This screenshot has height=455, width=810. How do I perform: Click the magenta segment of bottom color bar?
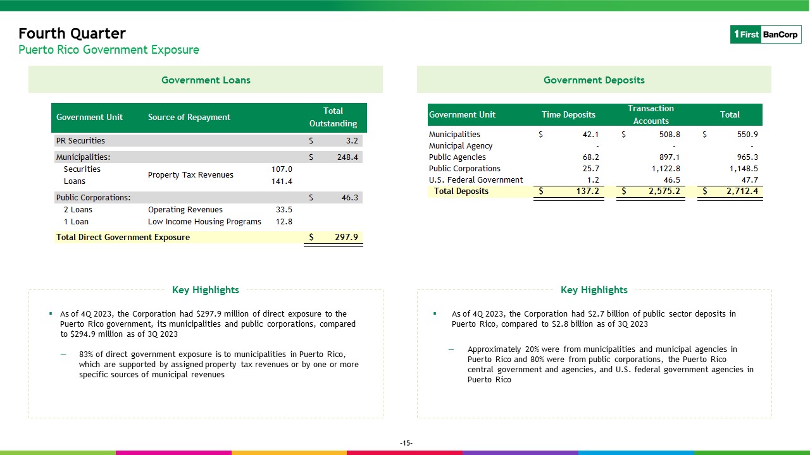173,452
